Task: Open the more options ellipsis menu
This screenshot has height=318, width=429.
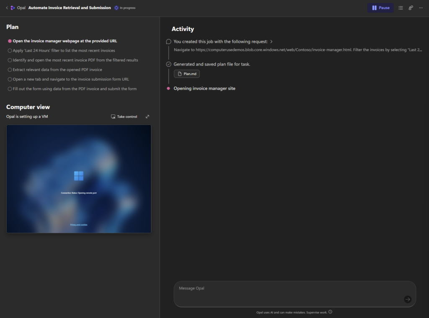Action: tap(421, 8)
